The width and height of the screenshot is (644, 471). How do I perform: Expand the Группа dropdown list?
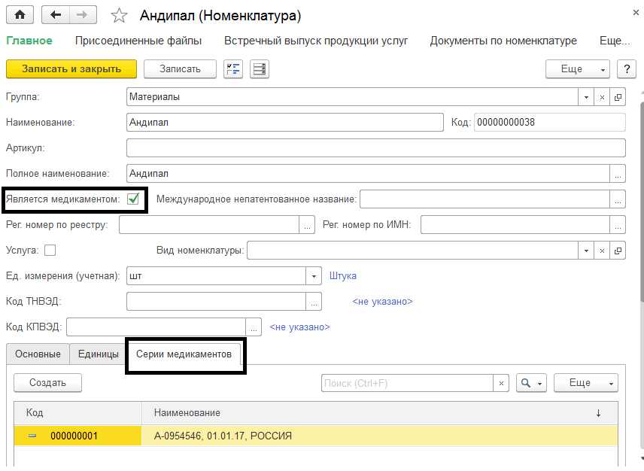[x=586, y=97]
